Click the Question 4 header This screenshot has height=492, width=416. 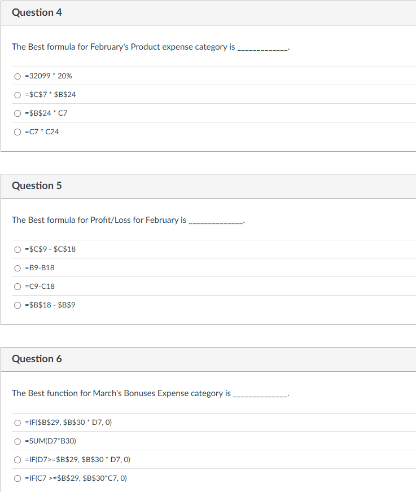coord(37,12)
